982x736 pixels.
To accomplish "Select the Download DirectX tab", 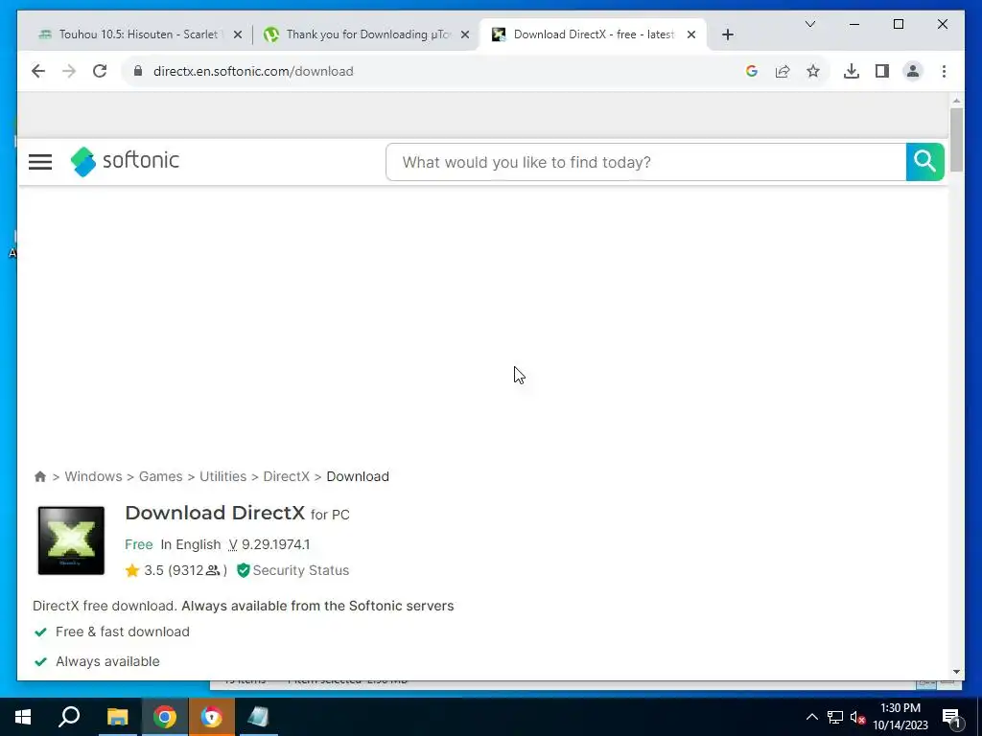I will pyautogui.click(x=593, y=34).
